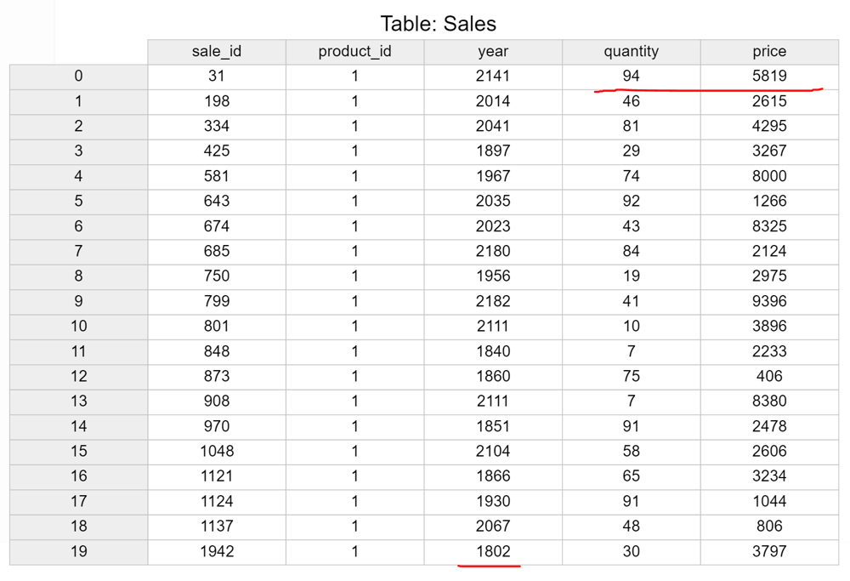The height and width of the screenshot is (581, 850).
Task: Click the price column header
Action: coord(769,52)
